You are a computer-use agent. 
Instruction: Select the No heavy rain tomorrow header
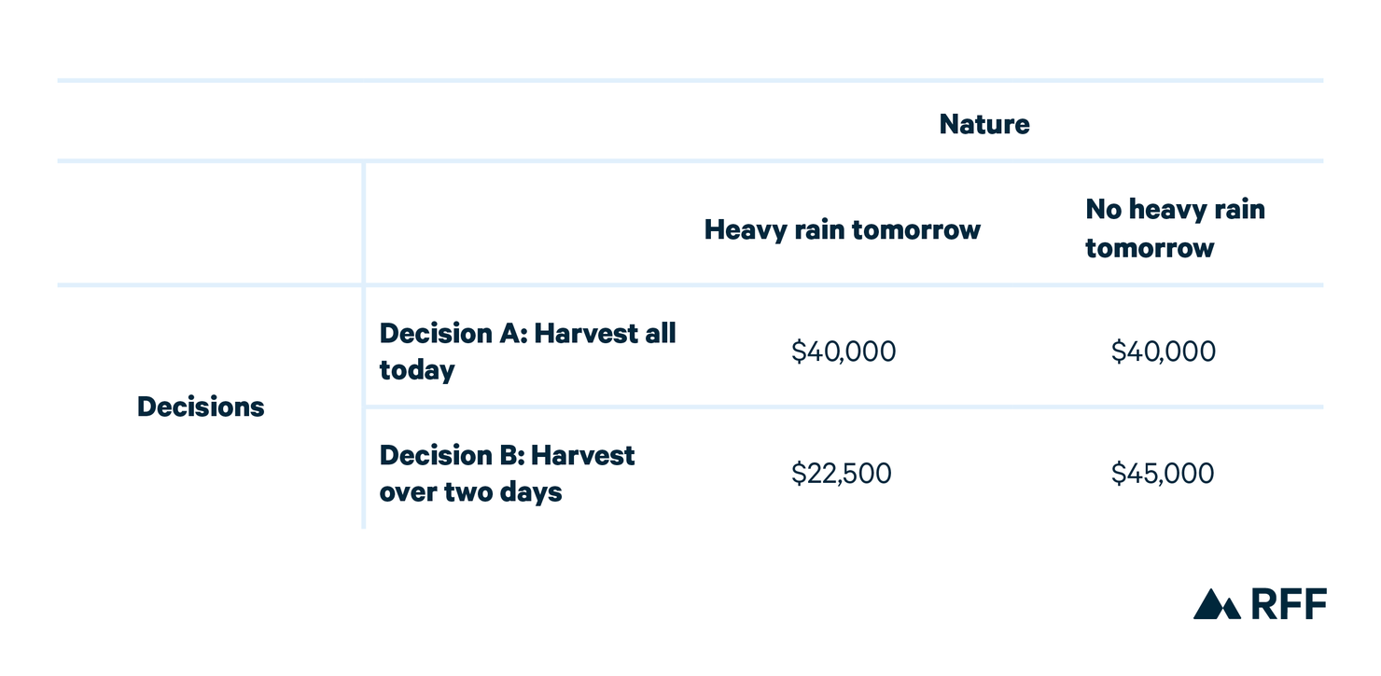[1176, 228]
